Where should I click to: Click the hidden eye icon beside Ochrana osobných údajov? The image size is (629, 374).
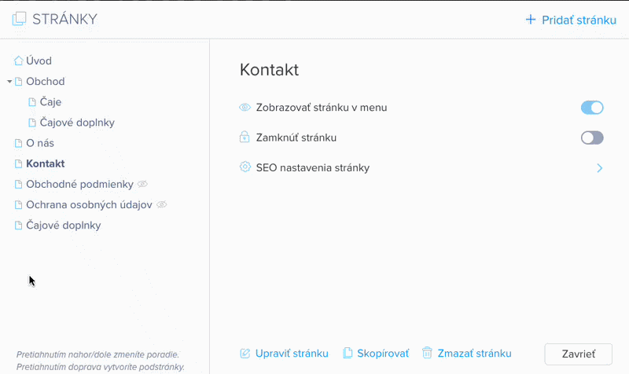162,204
